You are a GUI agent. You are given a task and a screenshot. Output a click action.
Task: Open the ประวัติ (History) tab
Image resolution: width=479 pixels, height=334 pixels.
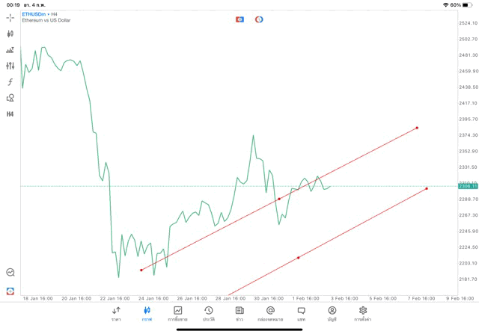click(x=209, y=313)
